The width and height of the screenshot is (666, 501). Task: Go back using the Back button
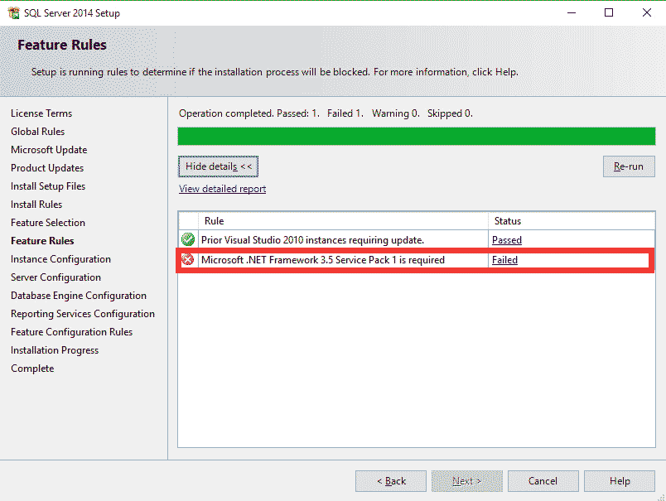coord(390,480)
